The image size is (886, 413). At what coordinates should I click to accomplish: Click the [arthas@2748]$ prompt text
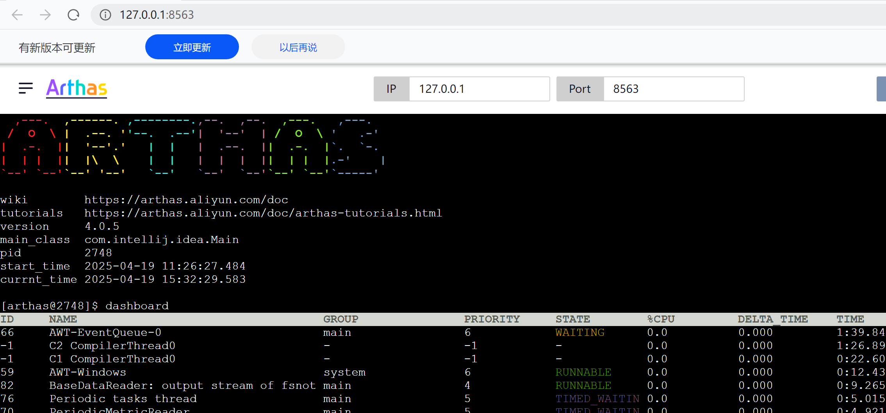point(50,306)
